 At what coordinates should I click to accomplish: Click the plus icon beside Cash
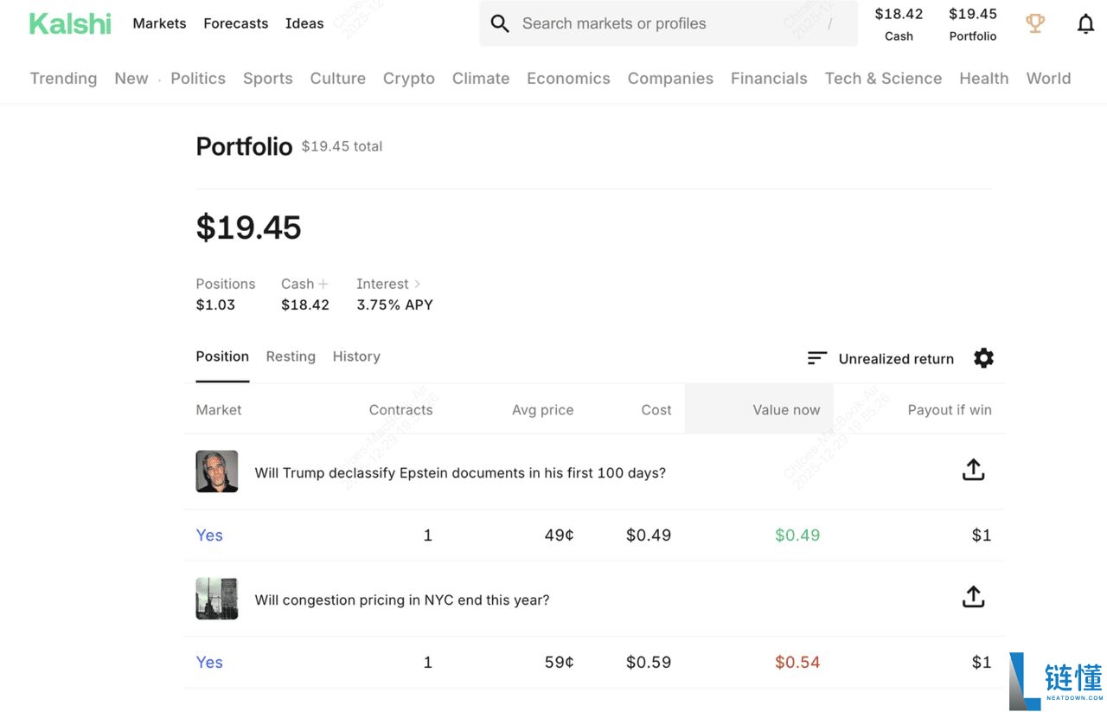point(323,284)
